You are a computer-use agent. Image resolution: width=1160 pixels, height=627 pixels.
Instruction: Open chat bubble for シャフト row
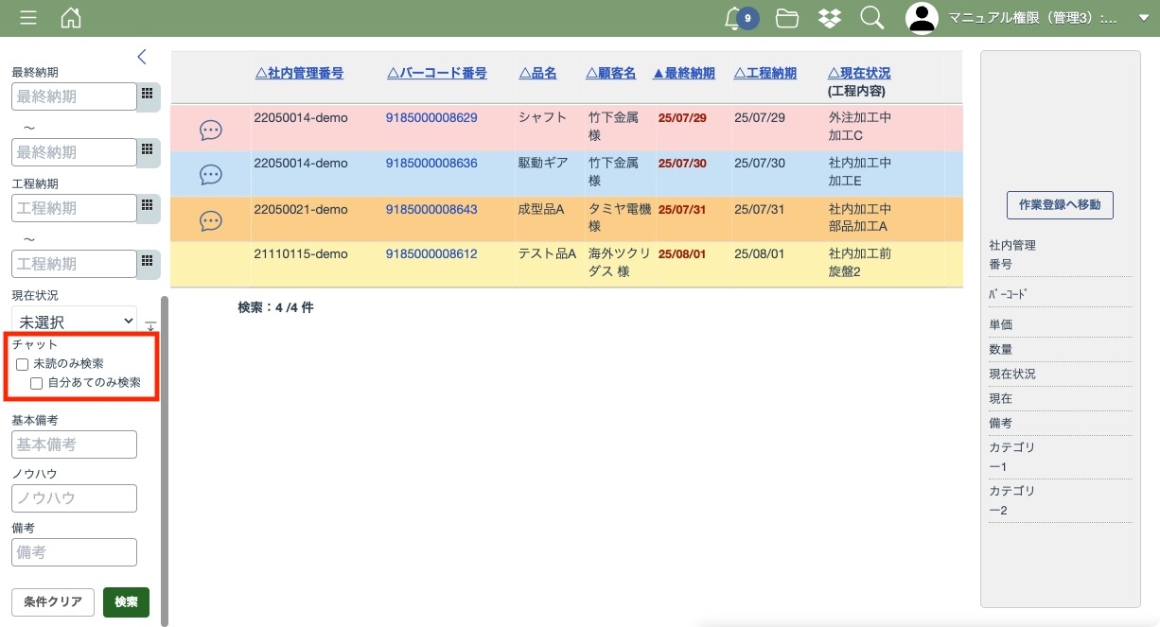point(211,131)
